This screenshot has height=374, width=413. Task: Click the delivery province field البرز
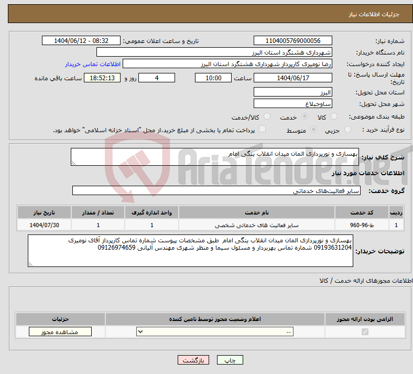pyautogui.click(x=292, y=92)
